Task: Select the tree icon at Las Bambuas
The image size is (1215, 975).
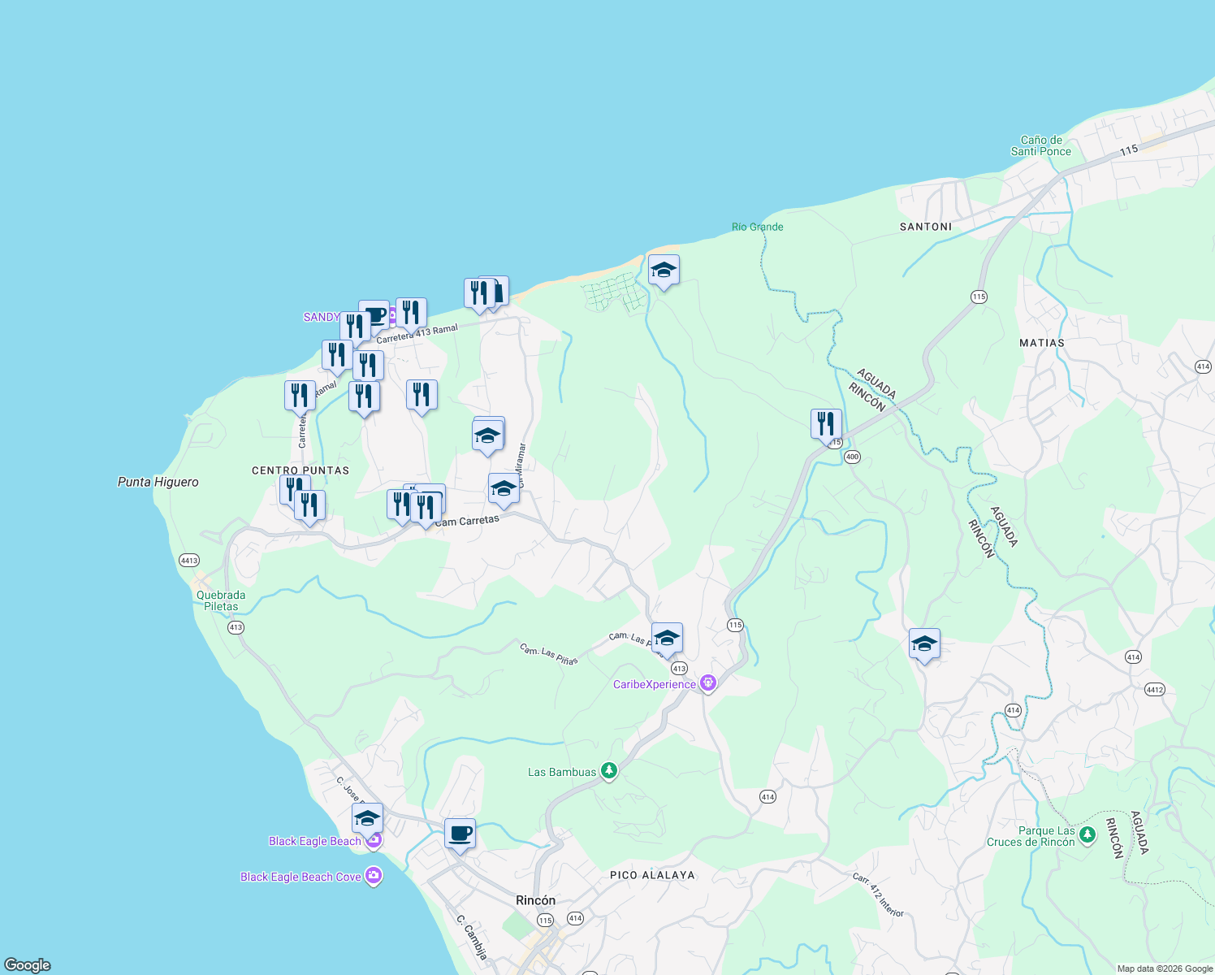Action: pyautogui.click(x=608, y=770)
